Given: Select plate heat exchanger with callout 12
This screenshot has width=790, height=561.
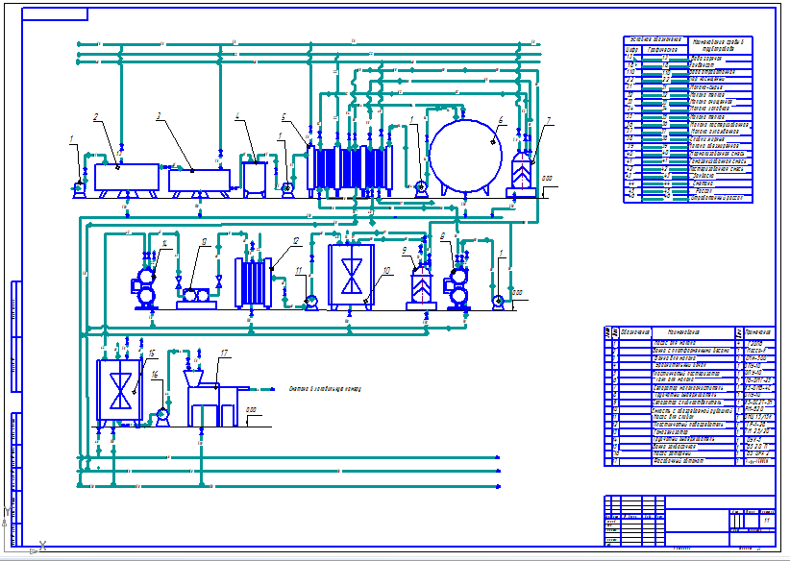Looking at the screenshot, I should [x=253, y=282].
